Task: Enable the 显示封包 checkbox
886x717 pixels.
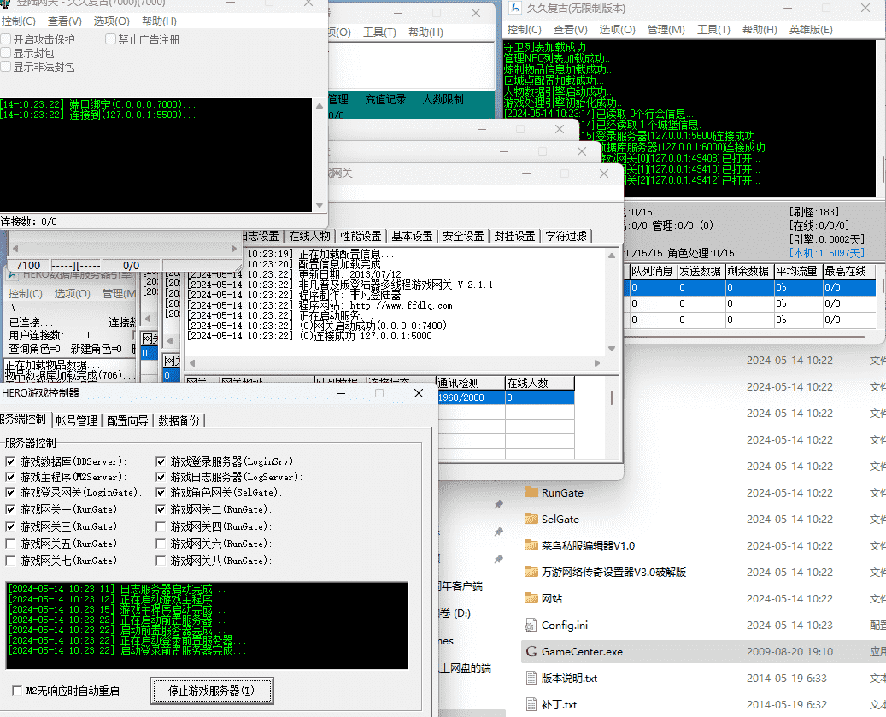Action: pyautogui.click(x=6, y=52)
